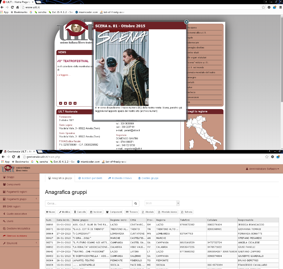Close the SCENA n. 81 popup

pos(187,22)
